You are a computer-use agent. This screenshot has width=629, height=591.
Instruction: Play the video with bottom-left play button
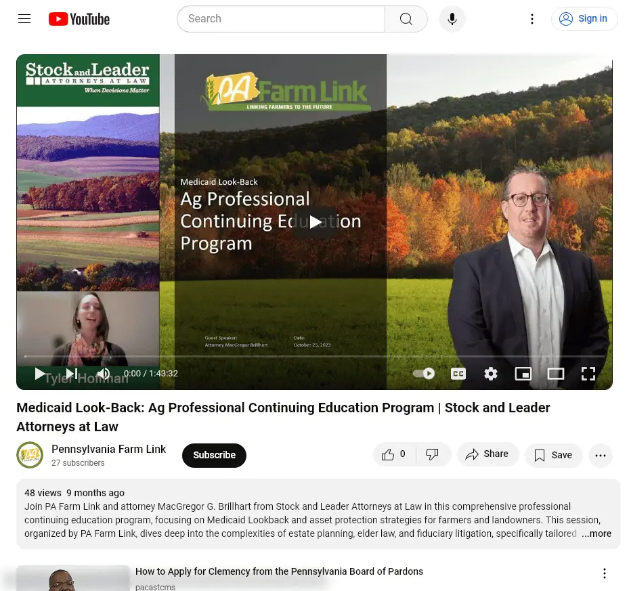coord(40,374)
